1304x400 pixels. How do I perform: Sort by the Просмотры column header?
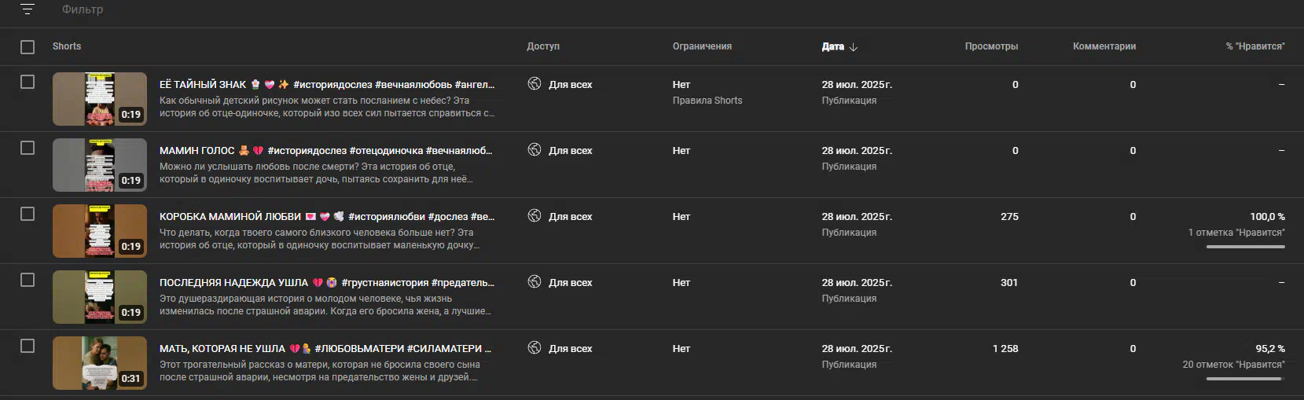pos(991,46)
